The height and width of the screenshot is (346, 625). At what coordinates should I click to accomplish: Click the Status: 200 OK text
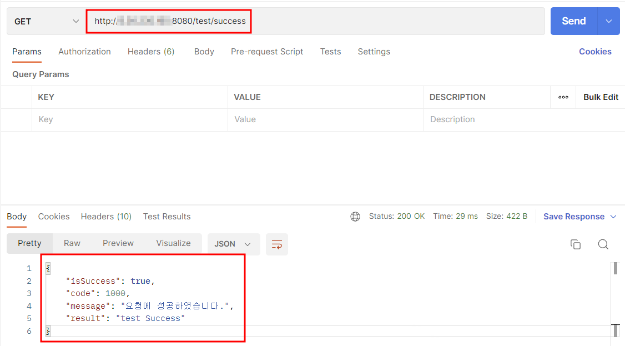pos(397,216)
